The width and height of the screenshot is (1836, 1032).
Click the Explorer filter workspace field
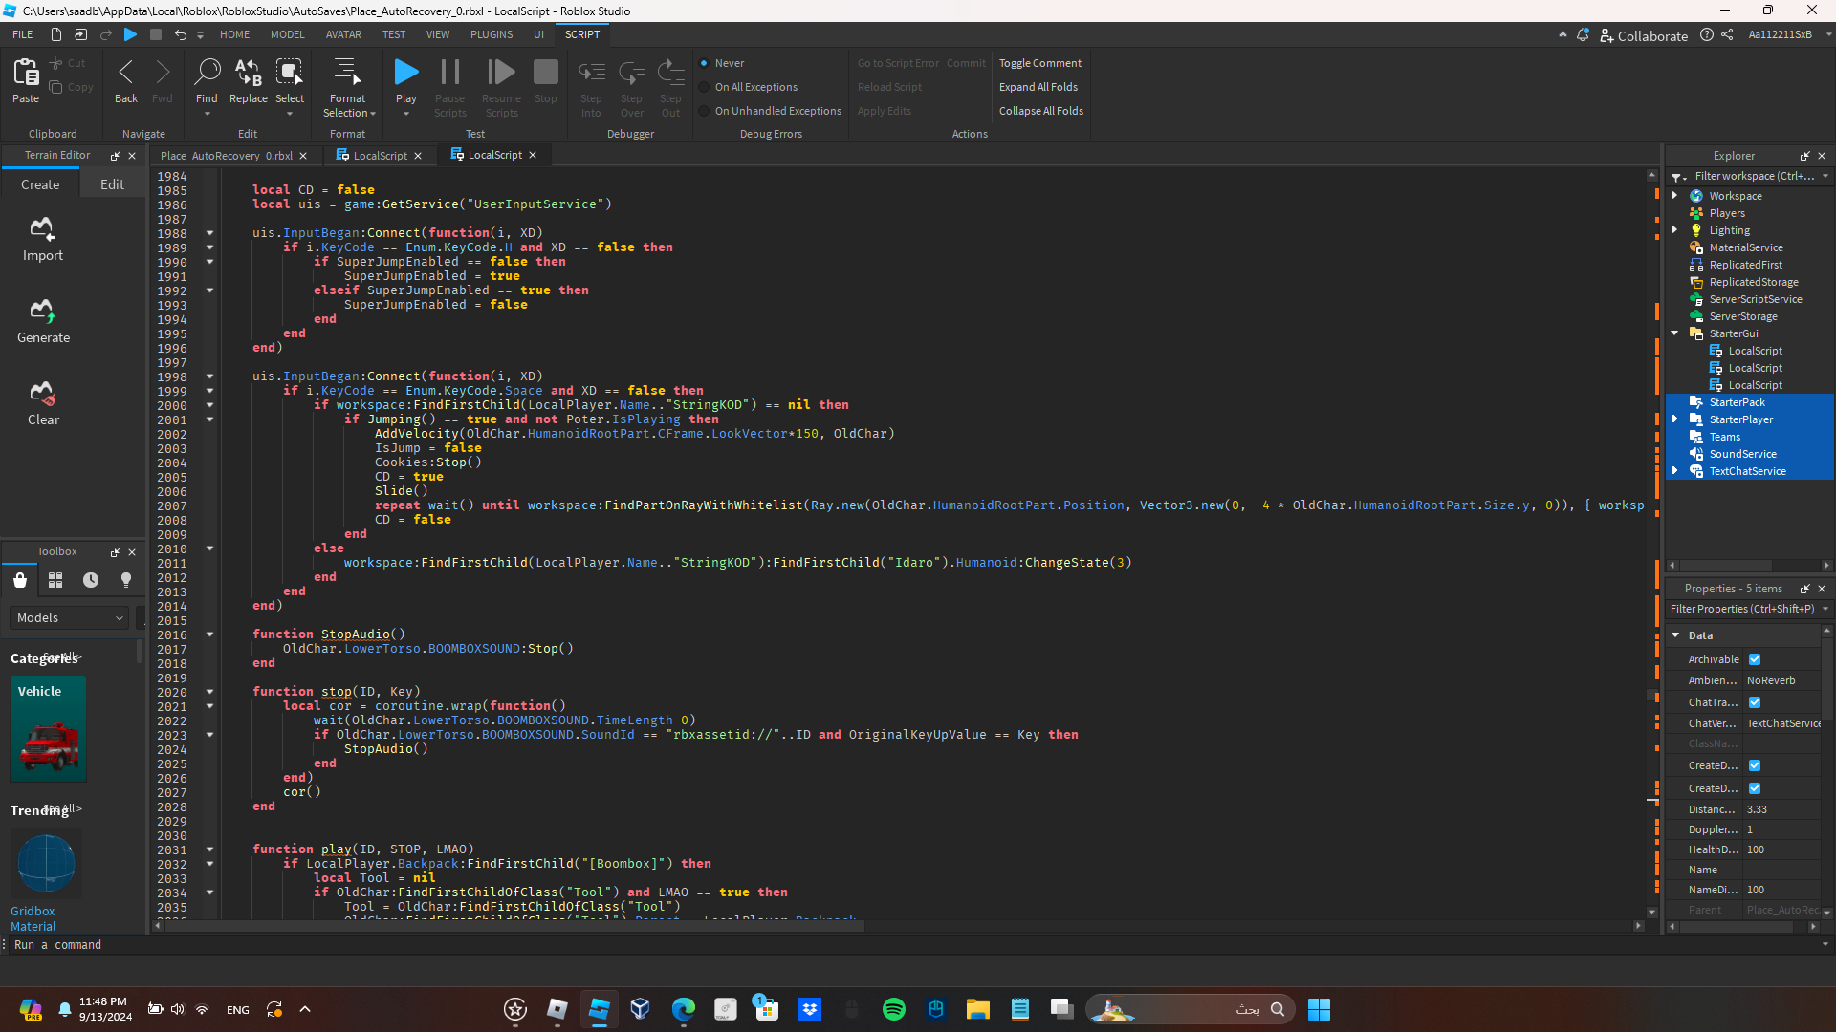pyautogui.click(x=1754, y=176)
